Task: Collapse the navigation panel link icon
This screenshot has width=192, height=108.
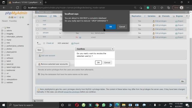Action: [28, 25]
